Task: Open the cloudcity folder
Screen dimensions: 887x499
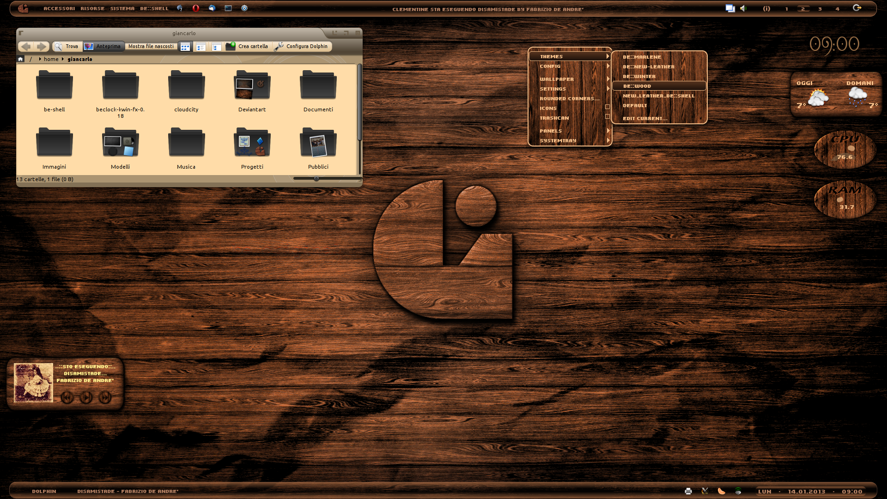Action: 186,91
